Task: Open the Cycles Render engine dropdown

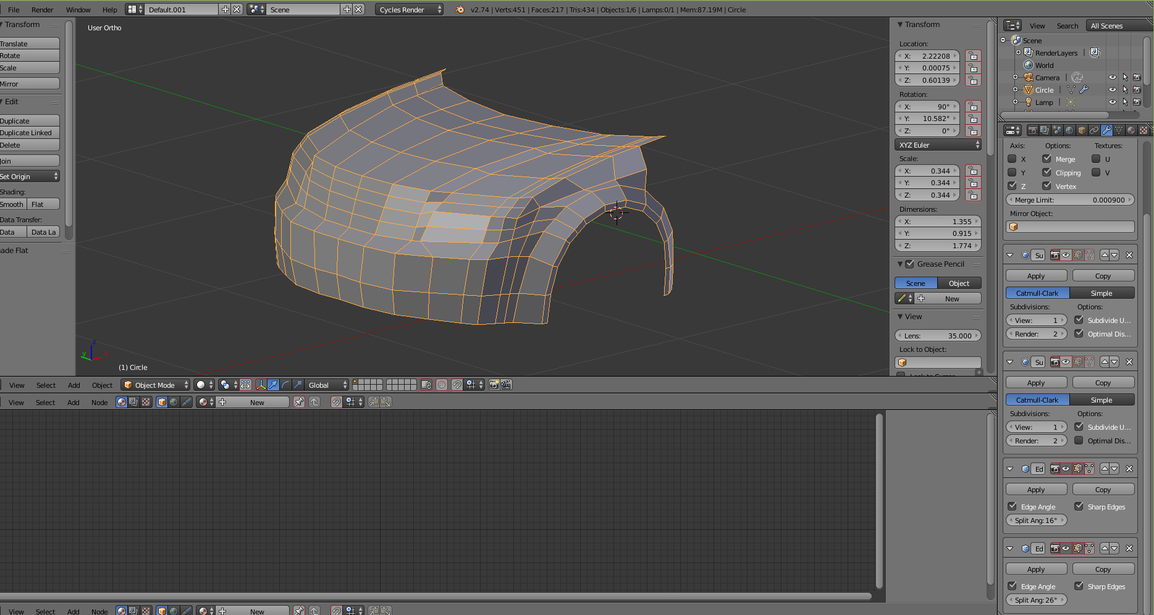Action: tap(409, 9)
